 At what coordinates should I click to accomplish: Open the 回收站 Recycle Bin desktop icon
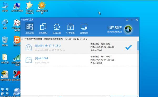point(5,41)
